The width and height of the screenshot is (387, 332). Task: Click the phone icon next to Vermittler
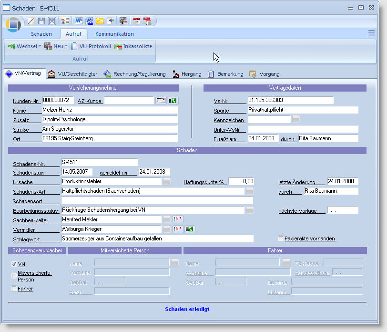(x=190, y=229)
